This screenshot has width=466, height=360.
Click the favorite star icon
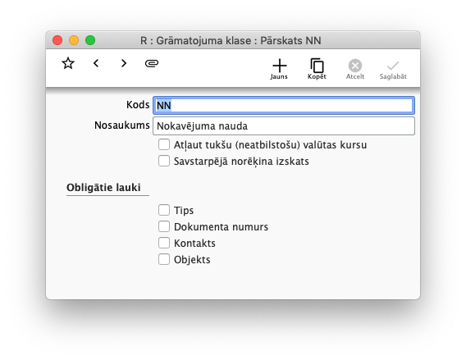coord(68,63)
